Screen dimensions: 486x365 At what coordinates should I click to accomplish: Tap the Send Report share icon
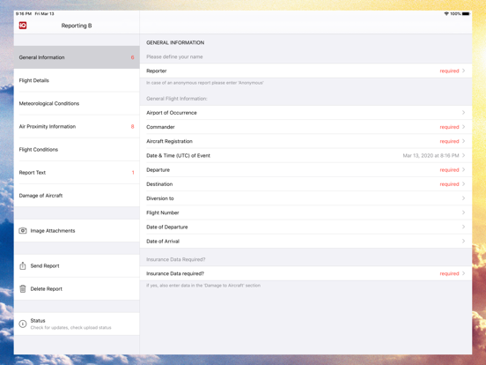tap(23, 265)
